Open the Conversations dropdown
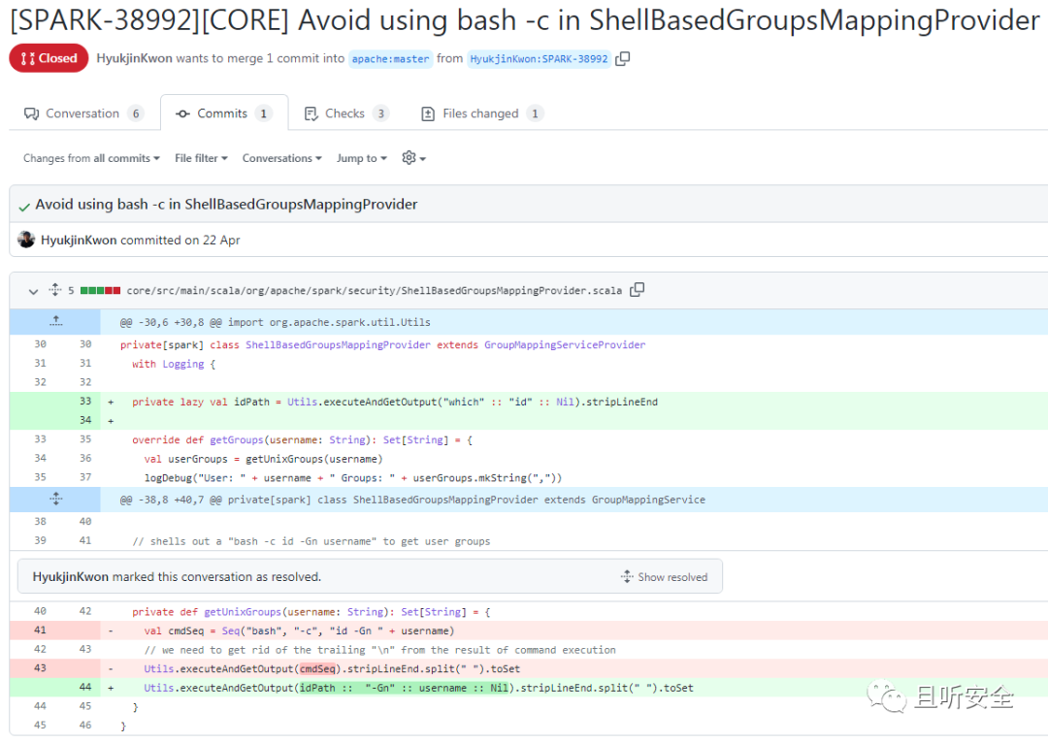This screenshot has height=743, width=1048. 282,158
